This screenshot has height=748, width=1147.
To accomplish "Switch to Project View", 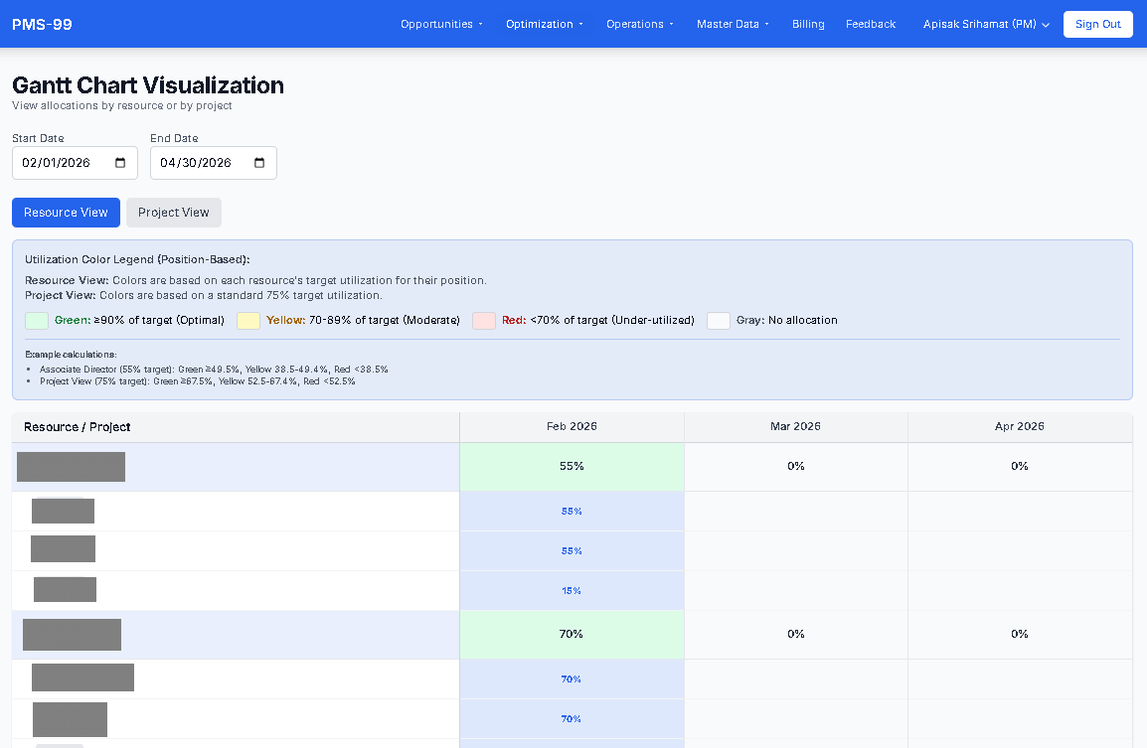I will 173,212.
